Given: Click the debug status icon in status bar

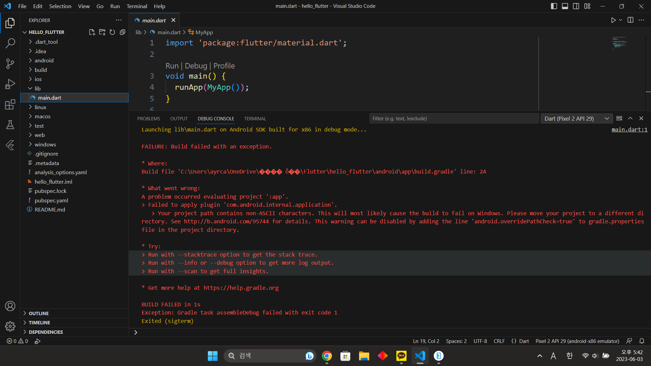Looking at the screenshot, I should point(37,341).
